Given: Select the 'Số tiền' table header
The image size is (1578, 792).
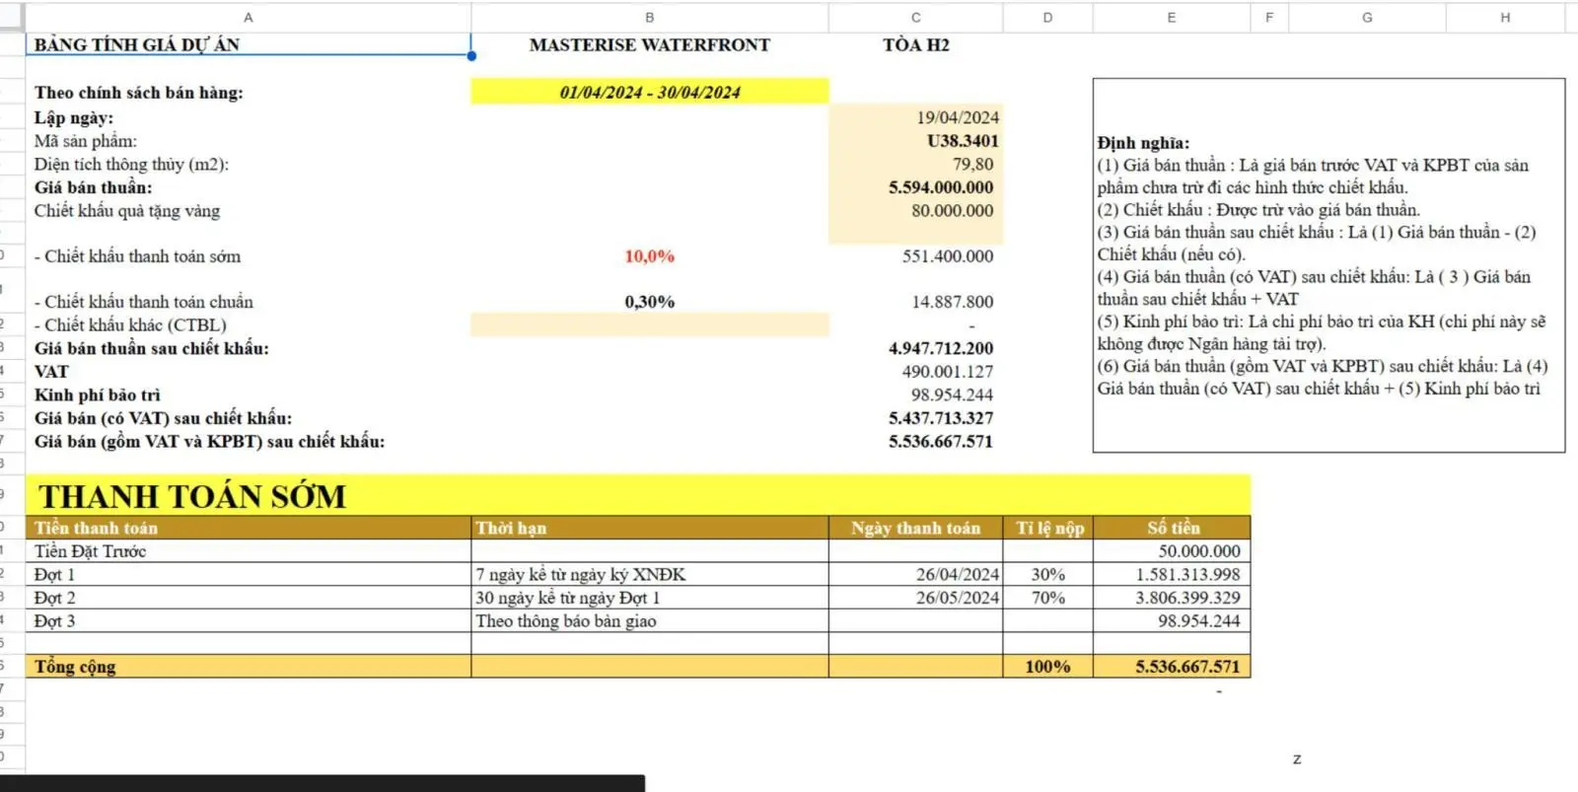Looking at the screenshot, I should point(1171,528).
